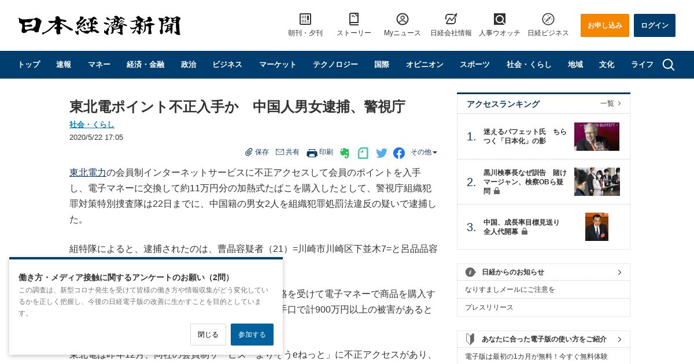The width and height of the screenshot is (694, 364).
Task: Click the beginner mark icon next to あなたに合った電子版
Action: [x=471, y=339]
